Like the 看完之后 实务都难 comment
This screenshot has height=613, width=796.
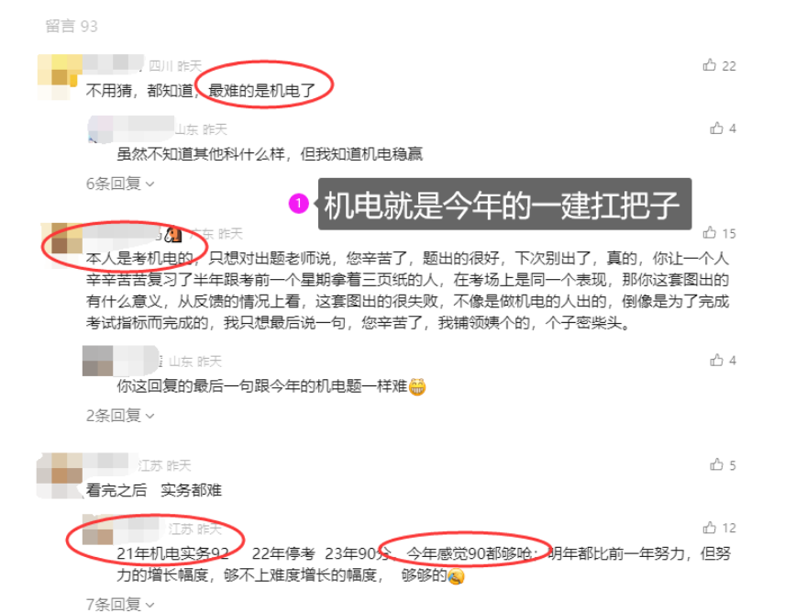click(716, 464)
